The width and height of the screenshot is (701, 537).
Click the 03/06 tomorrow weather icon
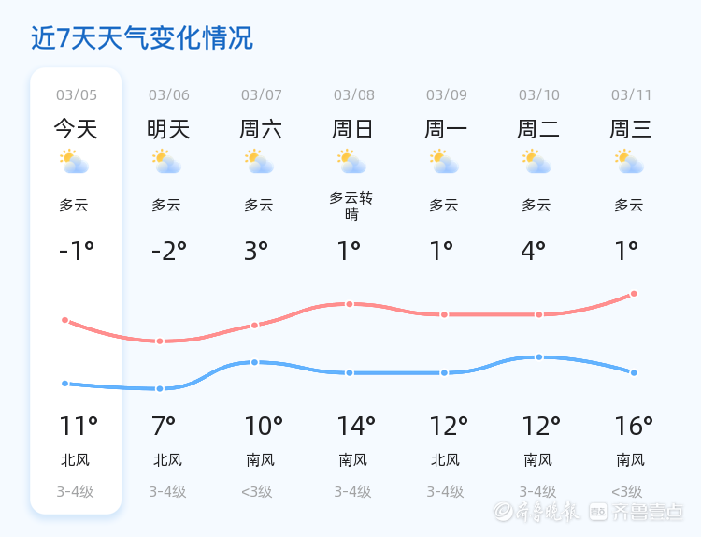(167, 162)
